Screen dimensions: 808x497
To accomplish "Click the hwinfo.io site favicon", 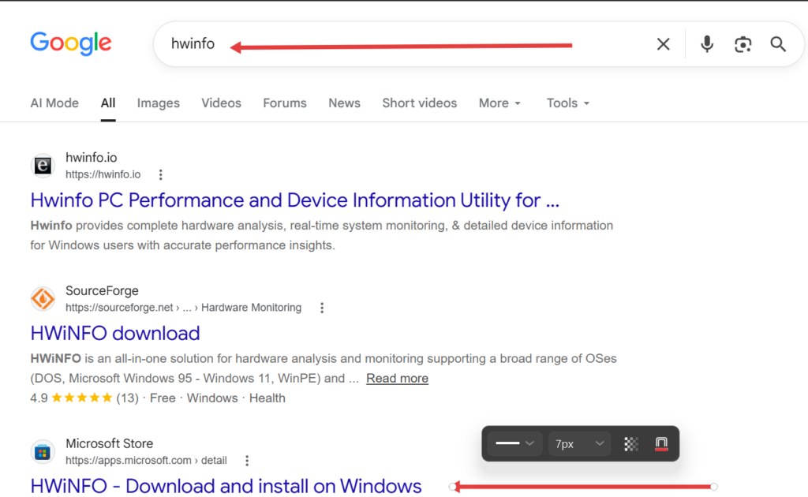I will 43,166.
